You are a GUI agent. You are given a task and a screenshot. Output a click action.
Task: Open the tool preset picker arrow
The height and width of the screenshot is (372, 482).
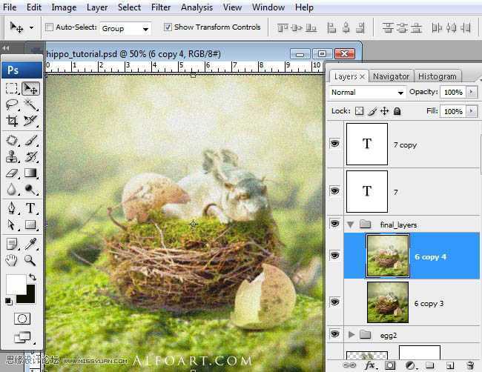point(31,27)
